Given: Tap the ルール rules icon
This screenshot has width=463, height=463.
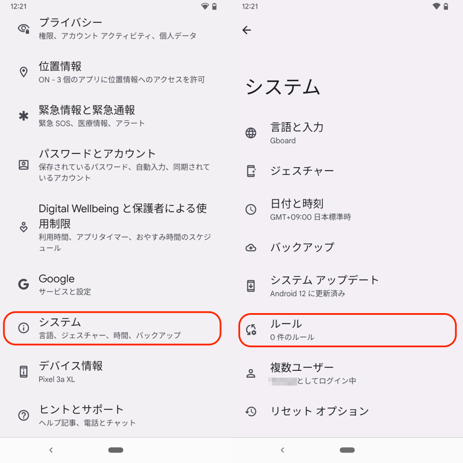Looking at the screenshot, I should 251,330.
